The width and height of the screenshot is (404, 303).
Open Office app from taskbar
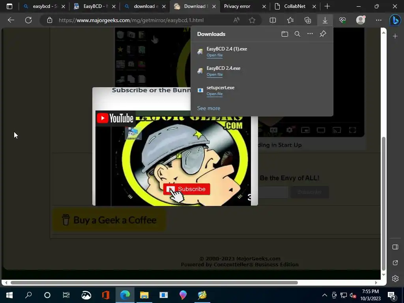(105, 295)
